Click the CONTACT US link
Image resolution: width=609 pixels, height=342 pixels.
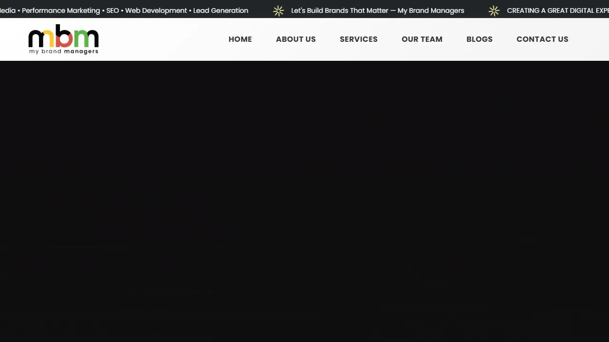pos(542,39)
